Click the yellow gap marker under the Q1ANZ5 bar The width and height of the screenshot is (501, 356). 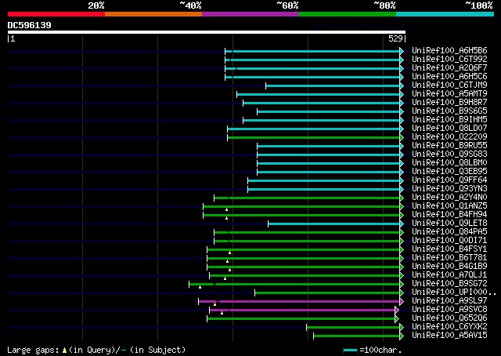226,209
